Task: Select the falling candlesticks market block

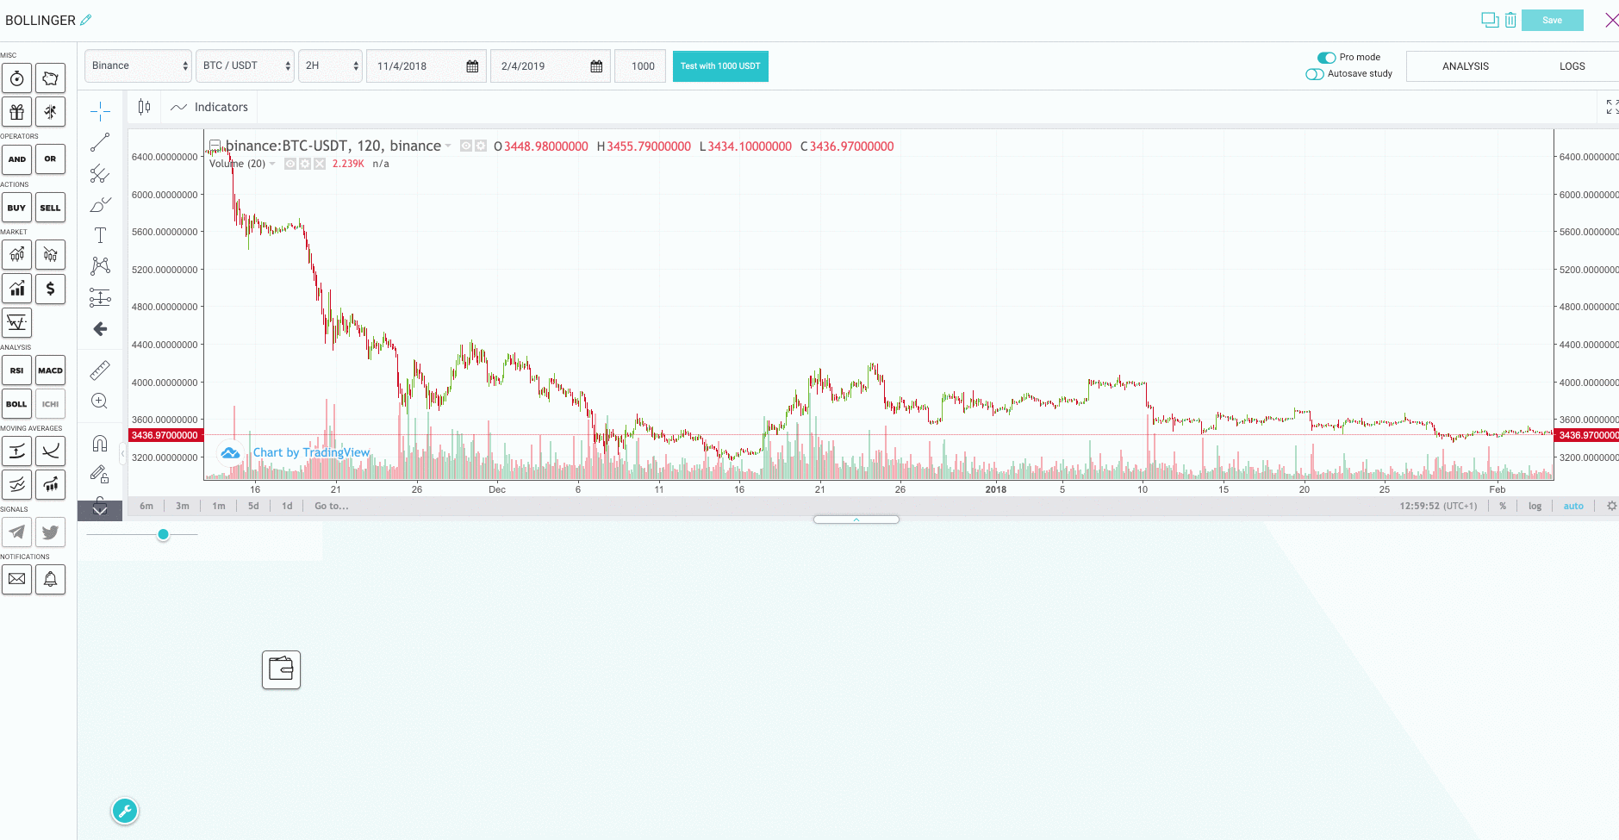Action: 50,255
